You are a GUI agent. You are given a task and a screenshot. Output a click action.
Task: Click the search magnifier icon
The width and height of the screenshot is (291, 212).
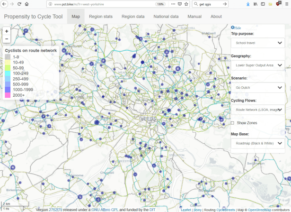pos(196,4)
